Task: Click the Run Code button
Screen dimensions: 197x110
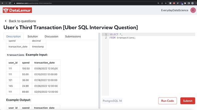Action: (167, 101)
